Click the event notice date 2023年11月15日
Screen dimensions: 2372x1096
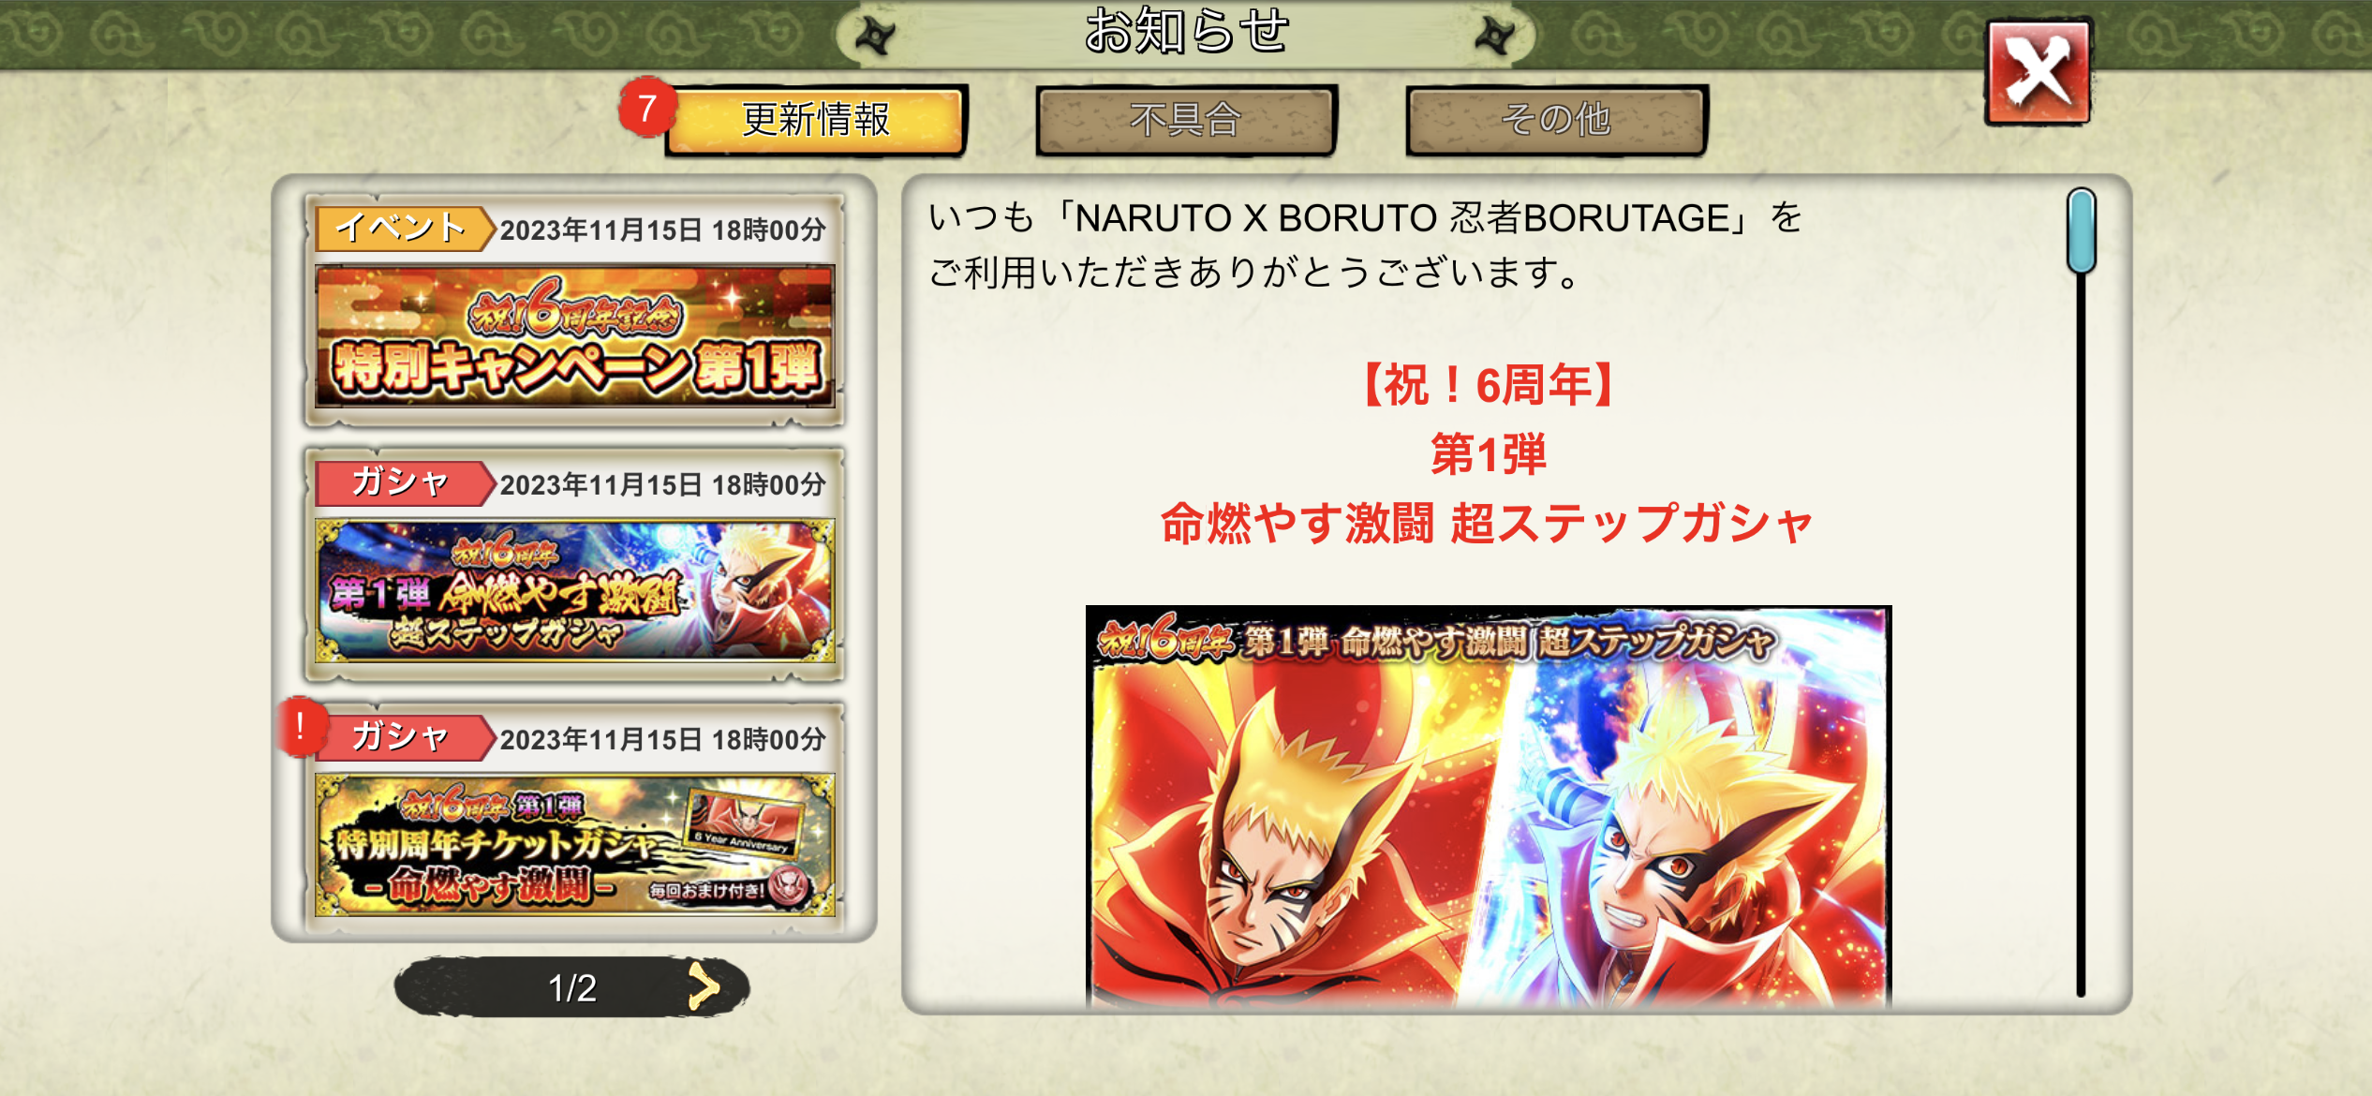tap(600, 230)
